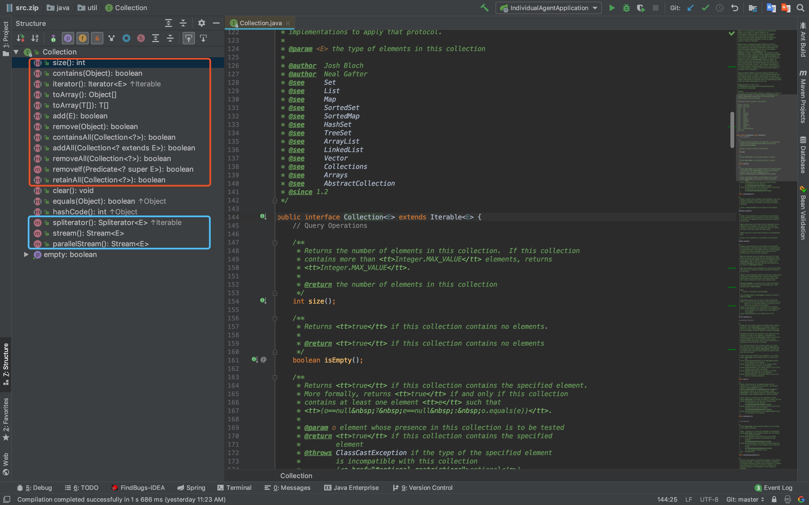Click the orange Google Translate icon

786,8
